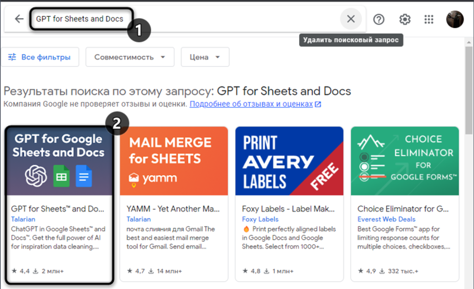474x289 pixels.
Task: Expand the Цена dropdown
Action: (x=205, y=57)
